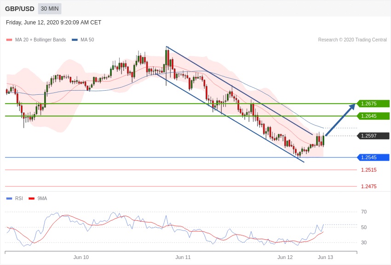Click the GBP/USD pair title
The width and height of the screenshot is (391, 265).
tap(20, 9)
